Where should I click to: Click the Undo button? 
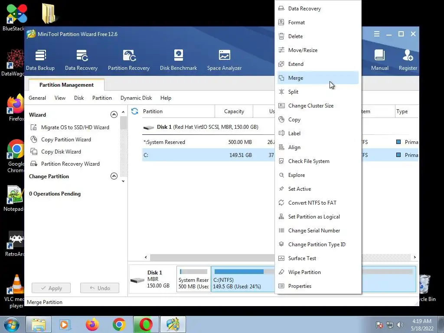(100, 288)
